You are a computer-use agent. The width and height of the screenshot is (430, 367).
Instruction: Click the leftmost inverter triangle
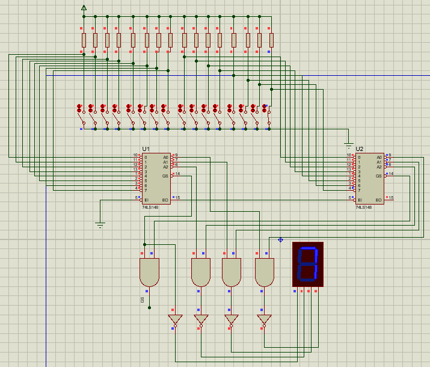pos(175,320)
